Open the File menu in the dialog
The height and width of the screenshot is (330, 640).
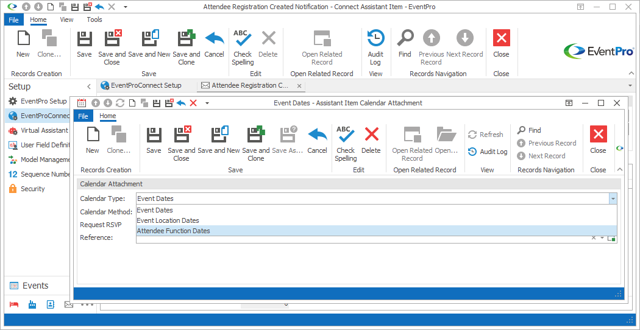[83, 116]
